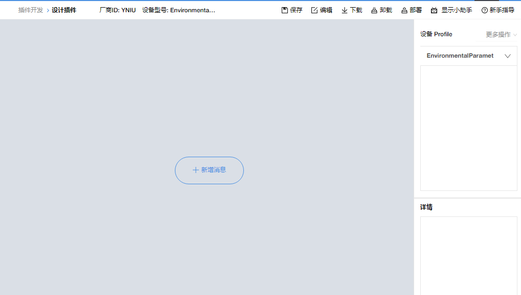
Task: Collapse the EnvironmentalParamet chevron
Action: (507, 56)
